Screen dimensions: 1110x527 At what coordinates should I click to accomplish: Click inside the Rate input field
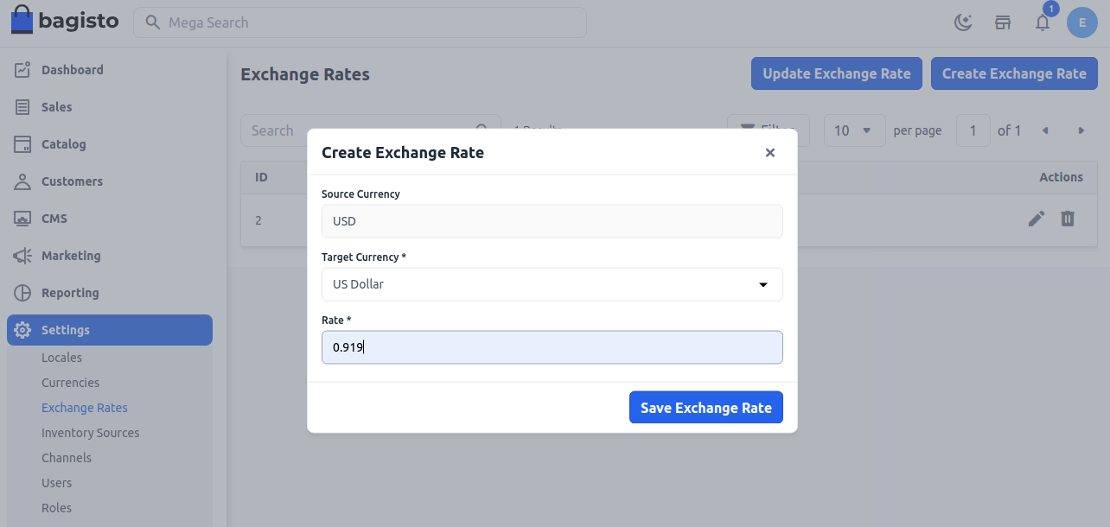pos(552,347)
